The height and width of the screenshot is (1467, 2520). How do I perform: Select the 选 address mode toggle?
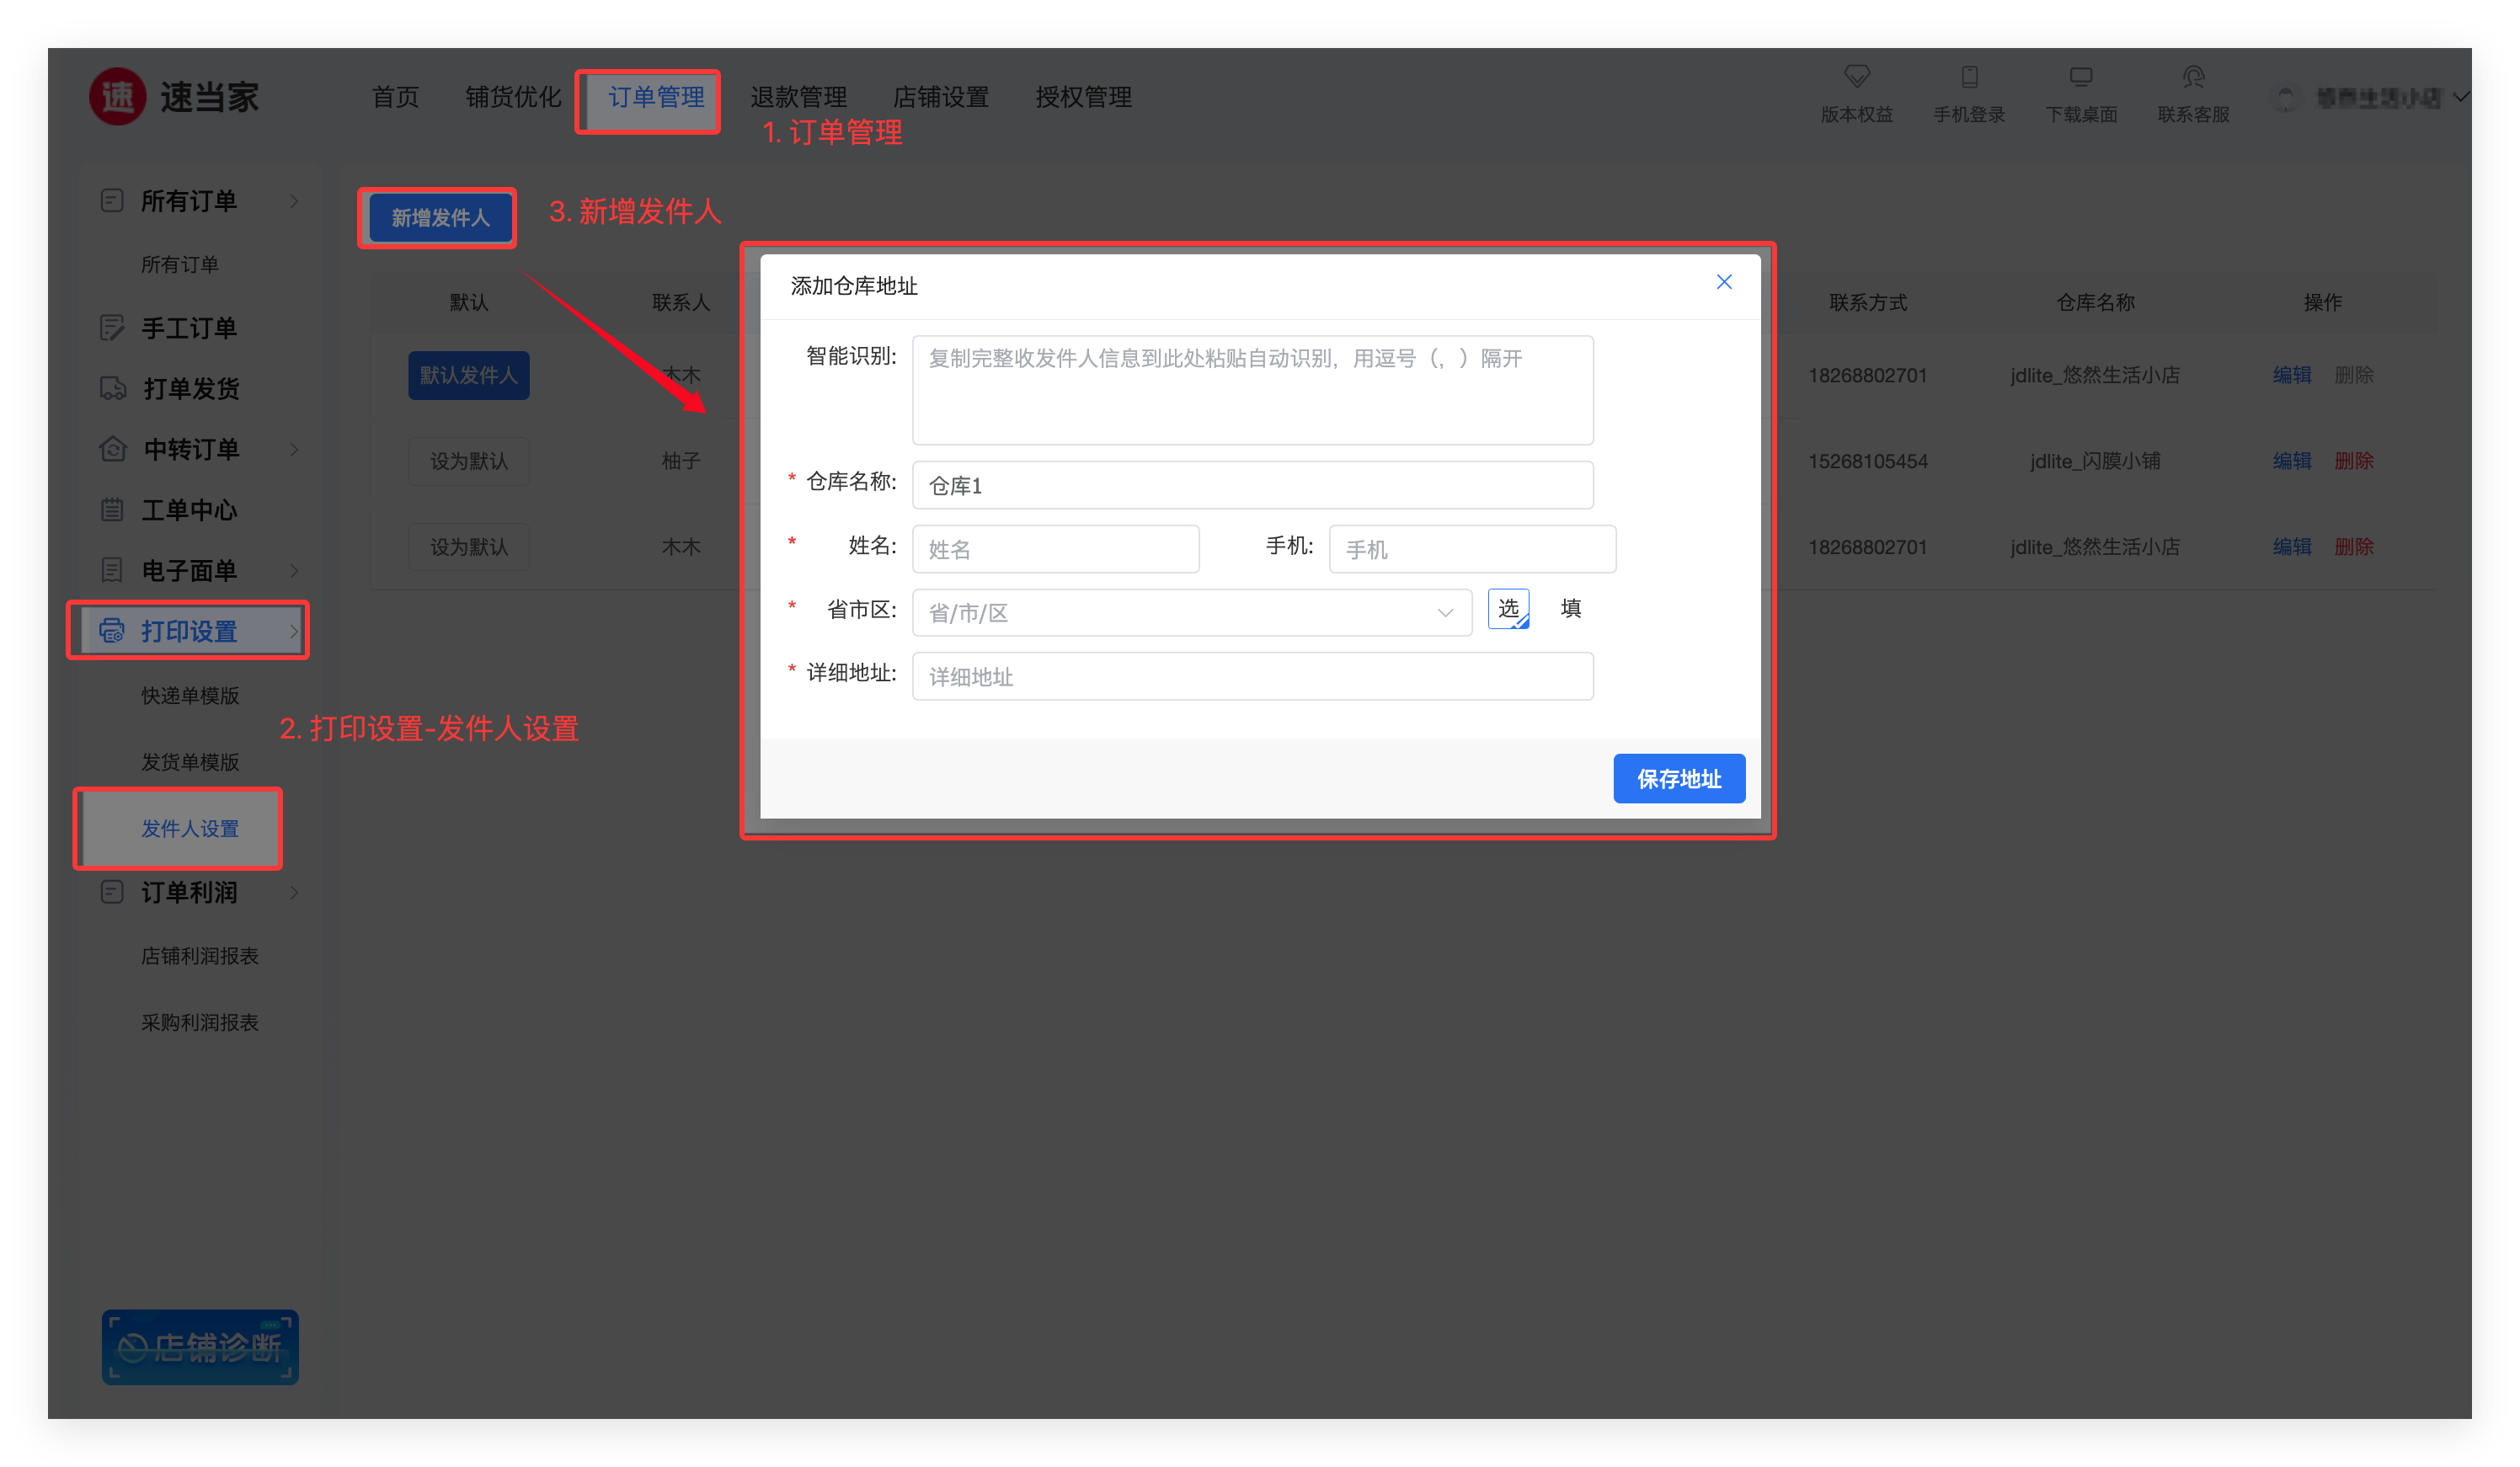[x=1508, y=609]
